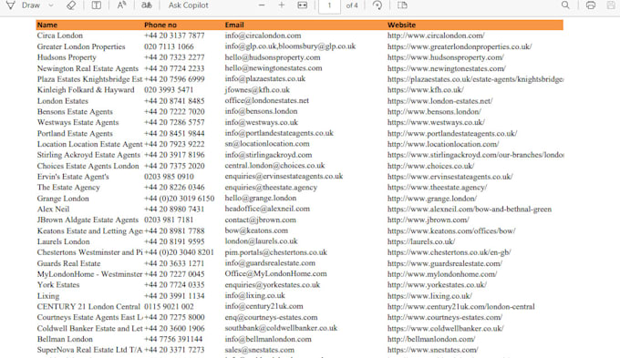Select the name Ervin's Estate Agent's
The width and height of the screenshot is (620, 358).
tap(73, 177)
